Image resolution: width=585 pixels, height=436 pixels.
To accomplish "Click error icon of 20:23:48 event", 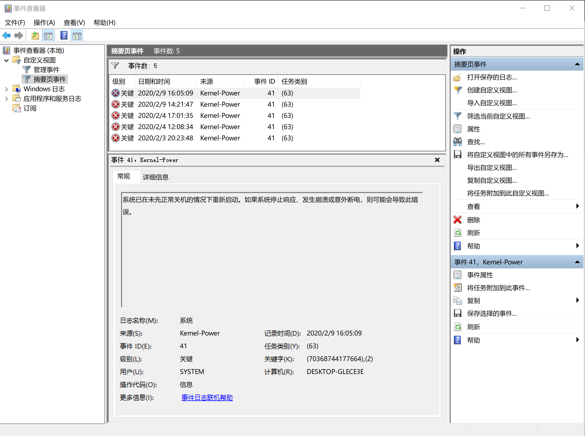I will (115, 138).
